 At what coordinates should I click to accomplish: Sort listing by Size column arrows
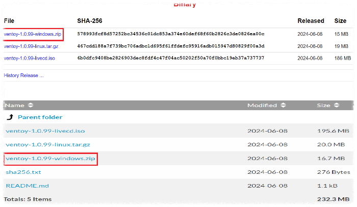tap(337, 105)
